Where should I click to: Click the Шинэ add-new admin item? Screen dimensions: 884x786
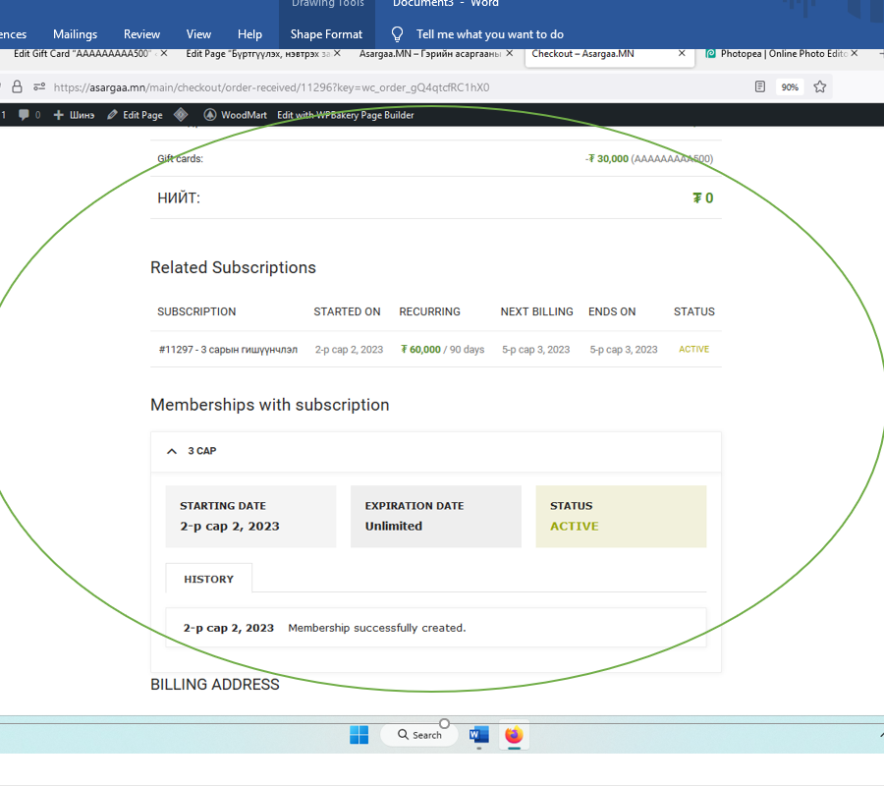(x=74, y=115)
